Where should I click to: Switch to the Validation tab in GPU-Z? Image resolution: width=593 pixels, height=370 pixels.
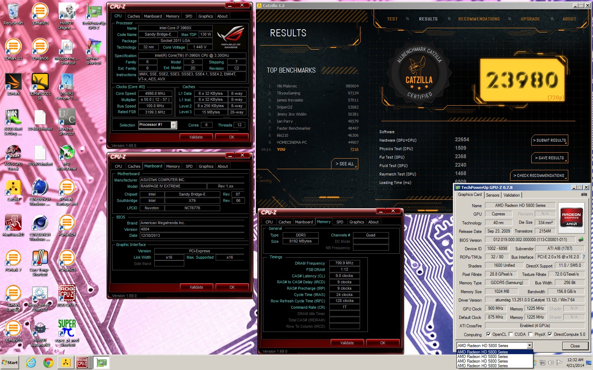coord(511,195)
